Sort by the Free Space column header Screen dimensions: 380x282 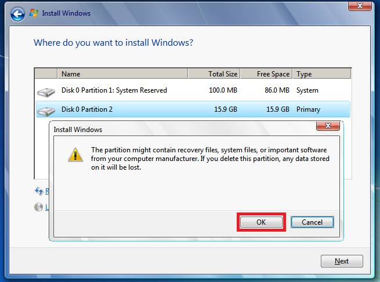click(x=266, y=74)
